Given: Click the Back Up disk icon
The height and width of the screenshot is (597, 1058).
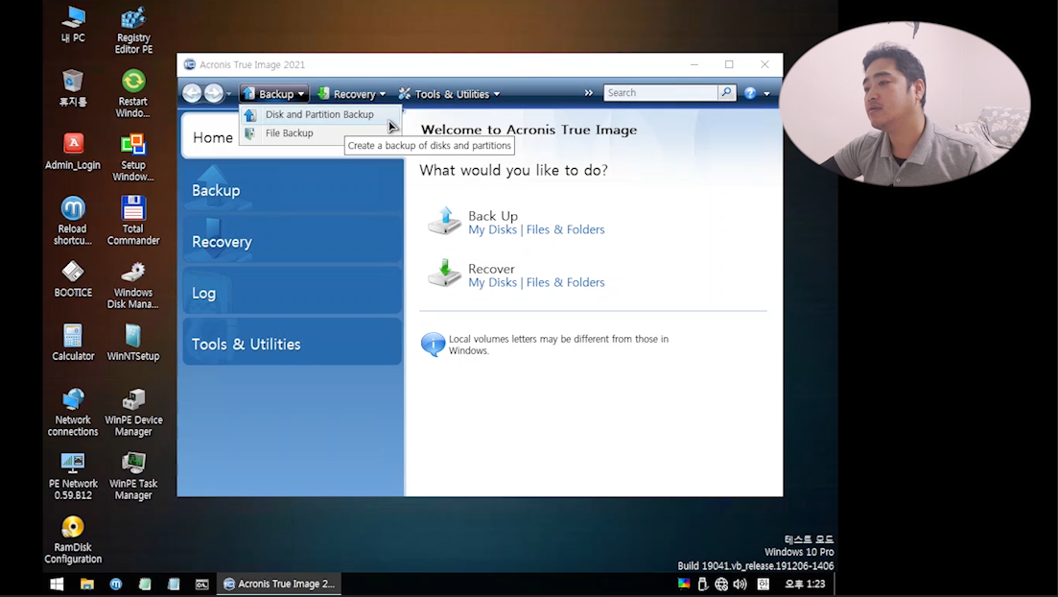Looking at the screenshot, I should coord(445,222).
